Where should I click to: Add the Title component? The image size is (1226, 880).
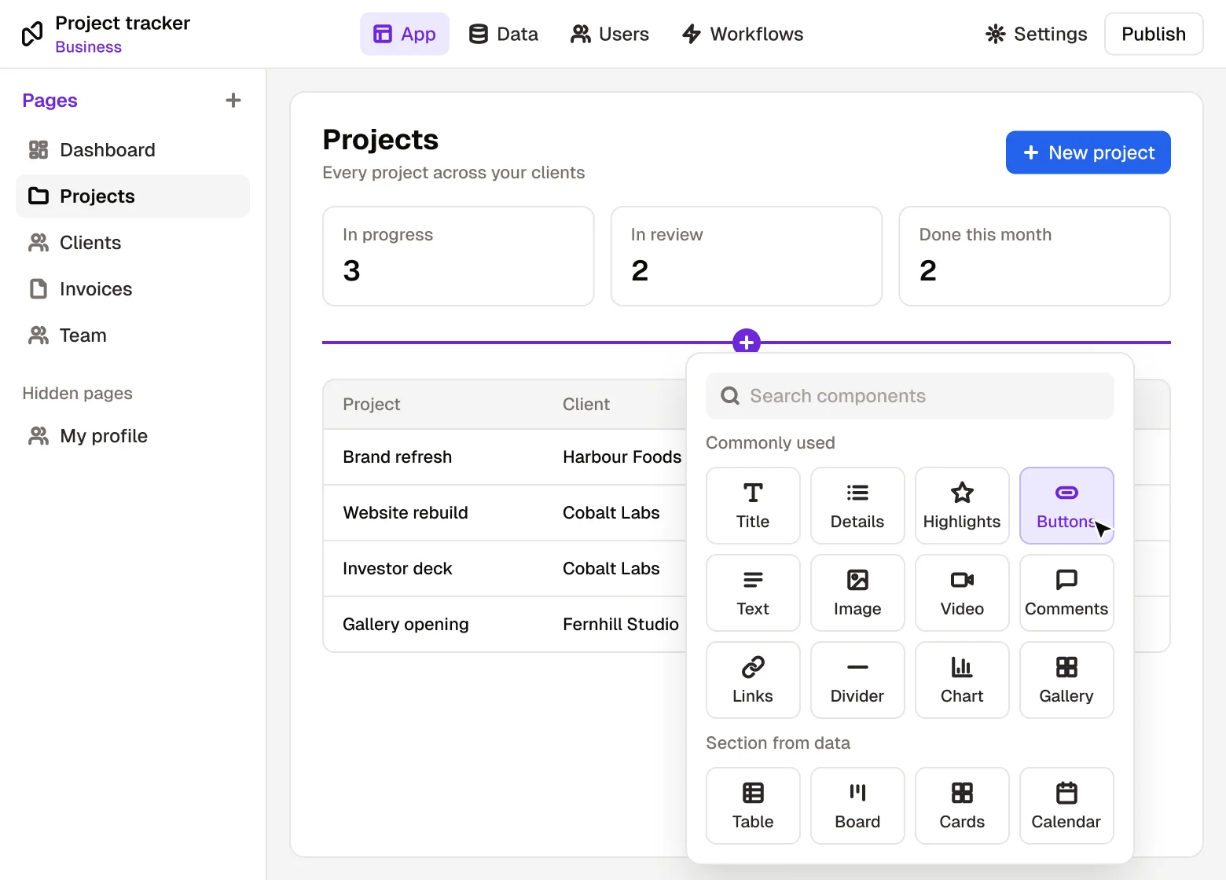click(753, 505)
